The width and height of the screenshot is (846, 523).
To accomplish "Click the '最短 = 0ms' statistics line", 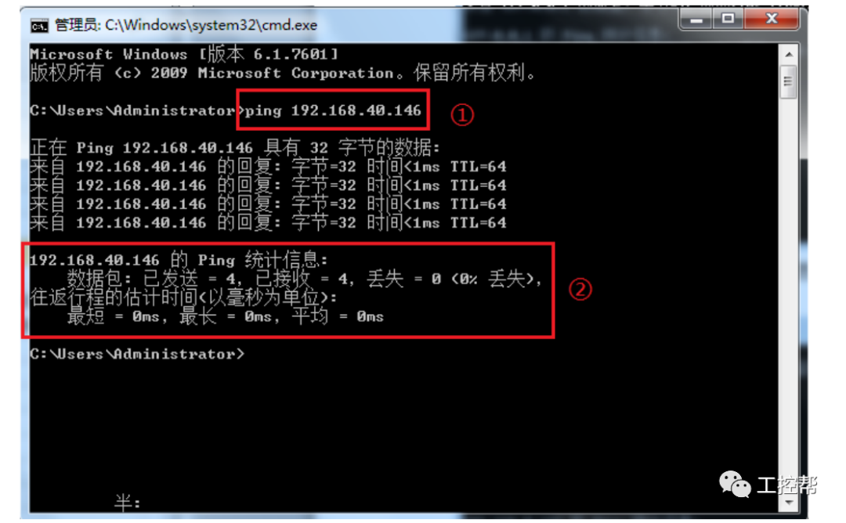I will click(x=226, y=316).
